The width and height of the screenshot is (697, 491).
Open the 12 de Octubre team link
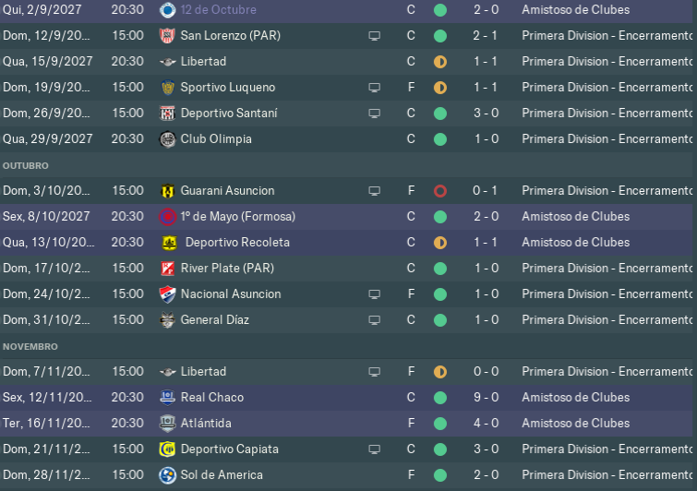(x=218, y=10)
